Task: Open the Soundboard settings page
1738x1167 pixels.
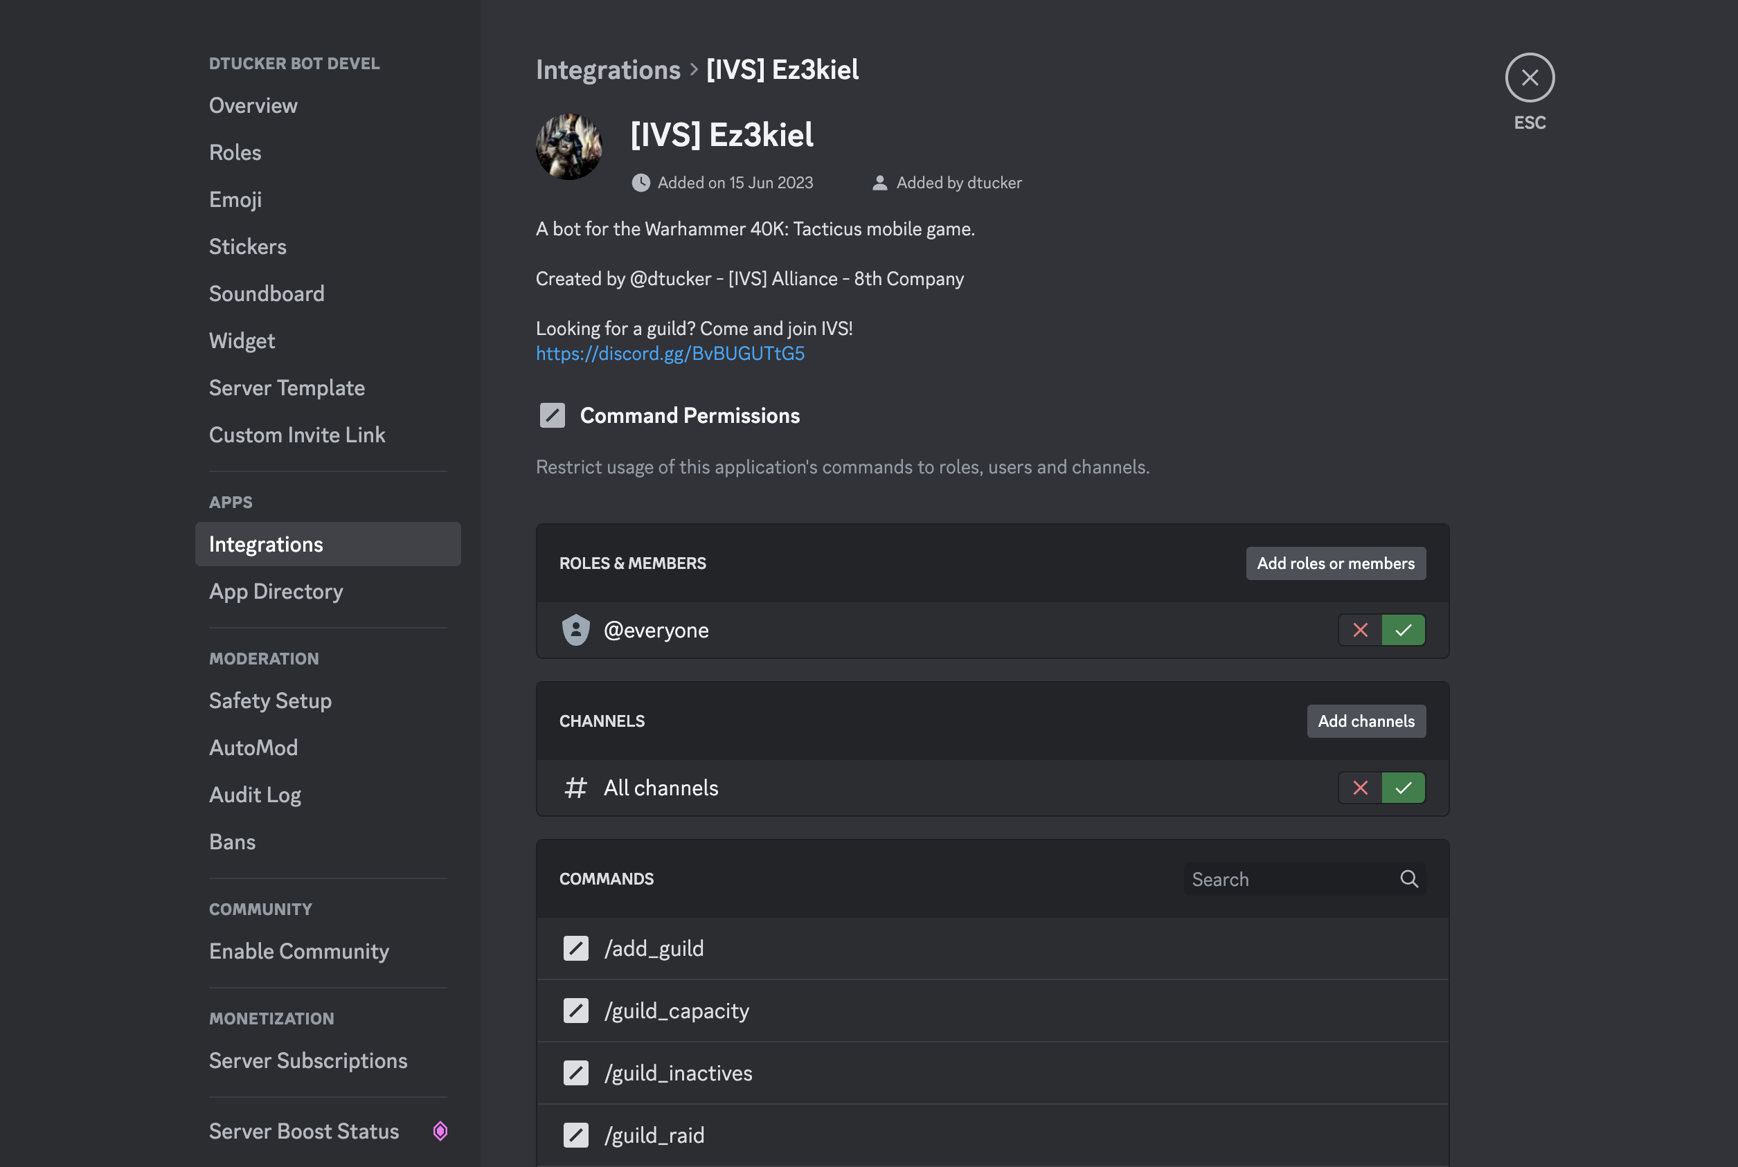Action: click(x=328, y=293)
